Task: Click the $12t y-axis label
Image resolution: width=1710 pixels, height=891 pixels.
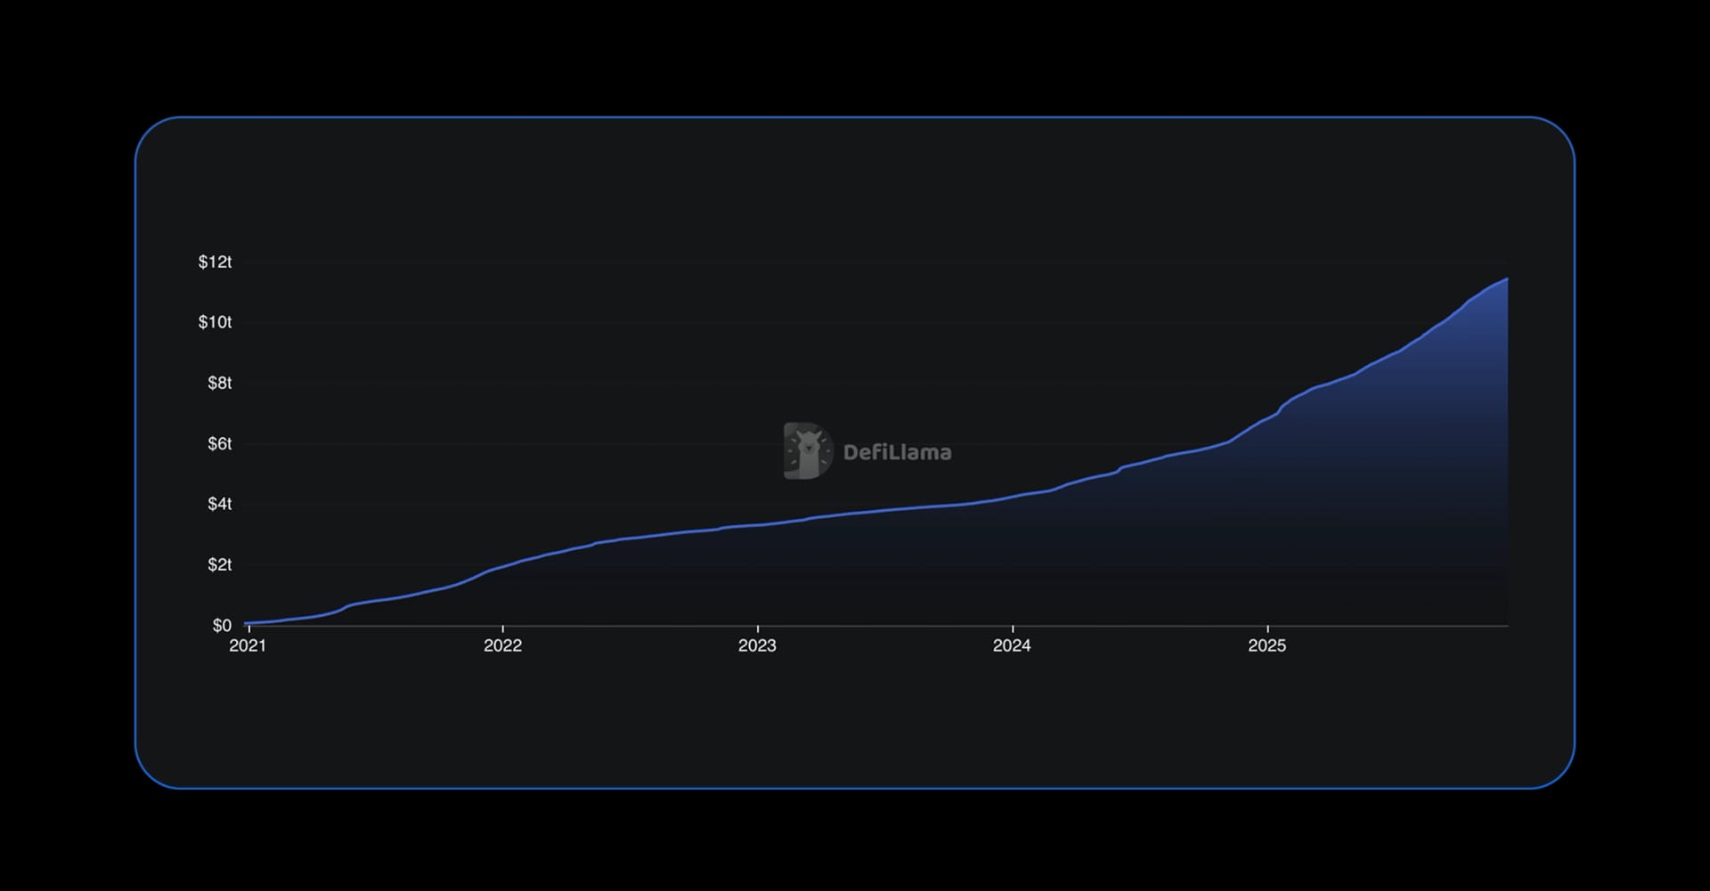Action: coord(215,262)
